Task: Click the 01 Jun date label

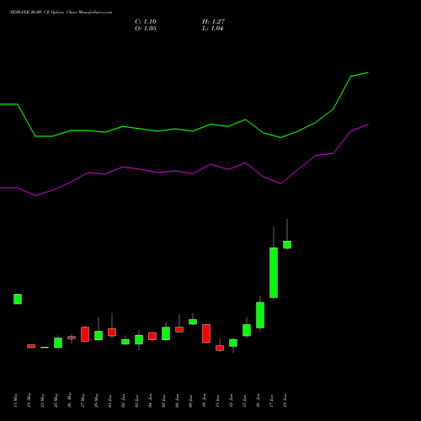Action: tap(110, 401)
